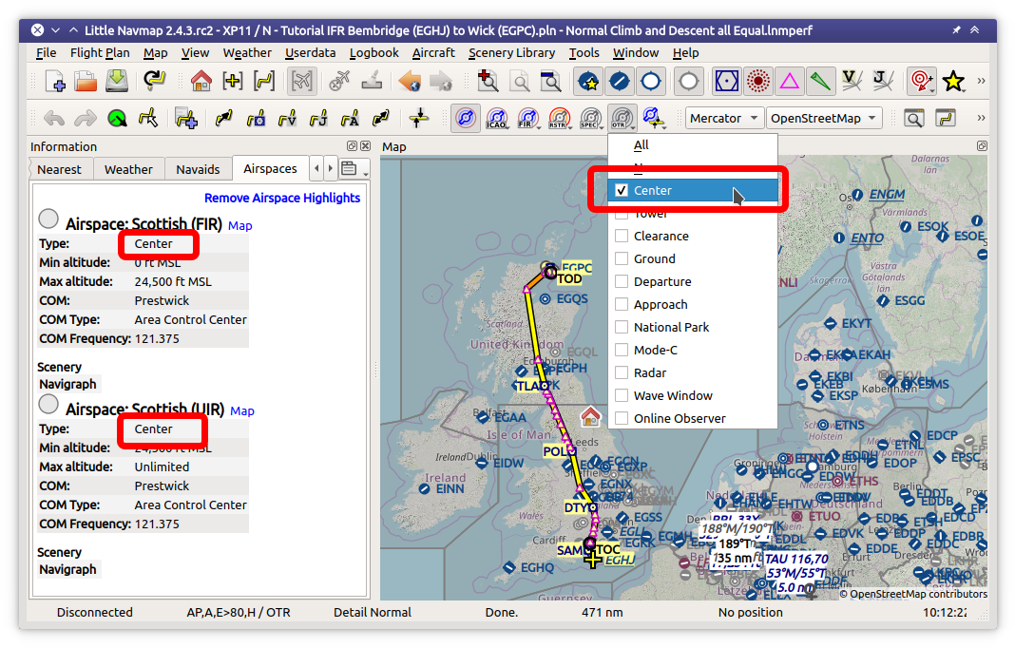Open the FIR airspaces dropdown button
This screenshot has height=648, width=1015.
(x=528, y=119)
